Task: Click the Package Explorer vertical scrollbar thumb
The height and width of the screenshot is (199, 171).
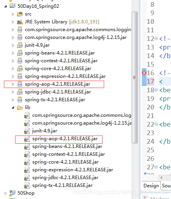Action: click(135, 77)
